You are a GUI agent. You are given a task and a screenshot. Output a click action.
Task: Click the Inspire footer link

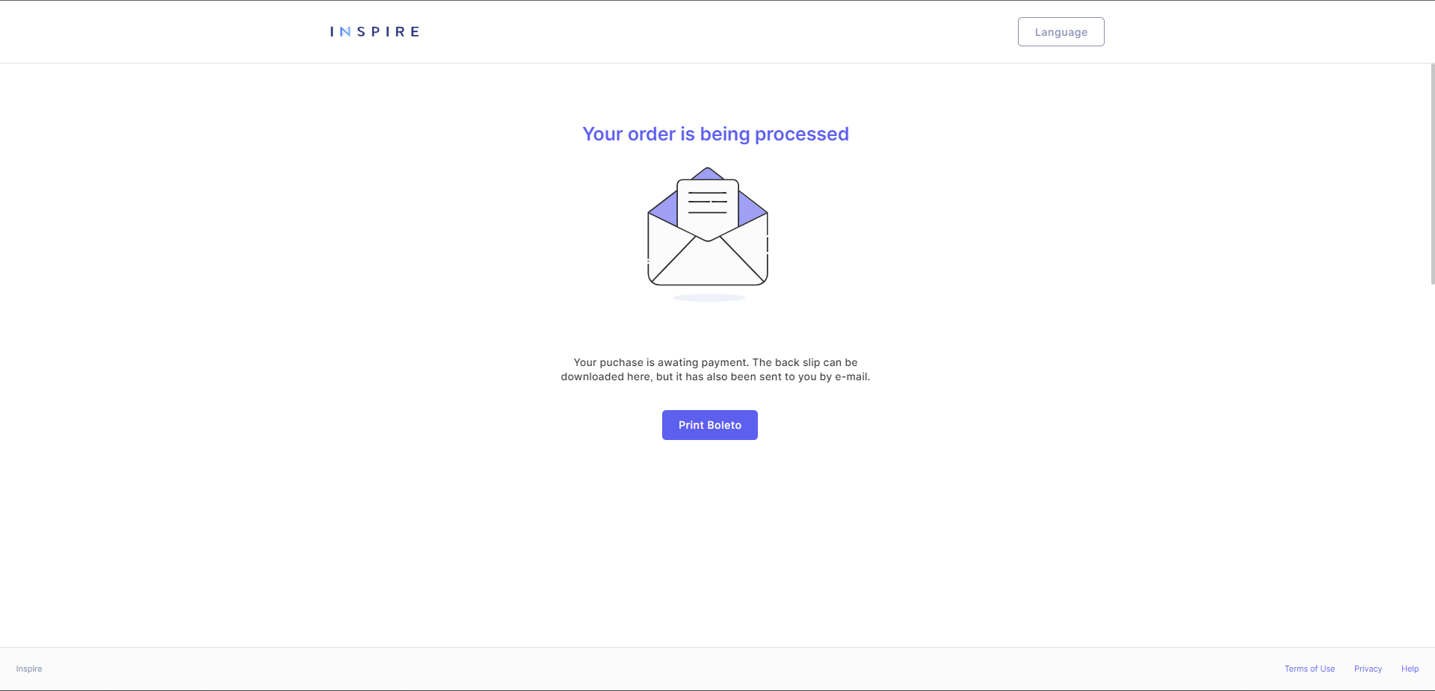pos(29,669)
